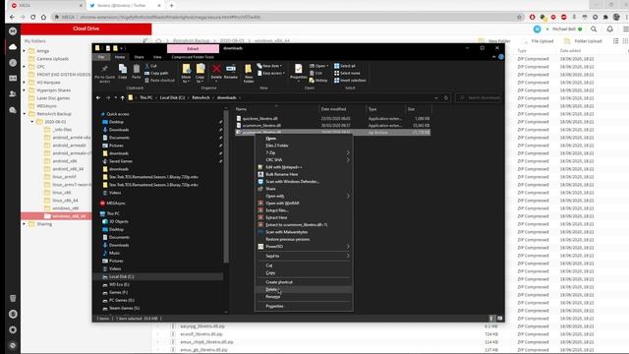Open the MEGA settings gear in sidebar
Screen dimensions: 629x354
(13, 329)
